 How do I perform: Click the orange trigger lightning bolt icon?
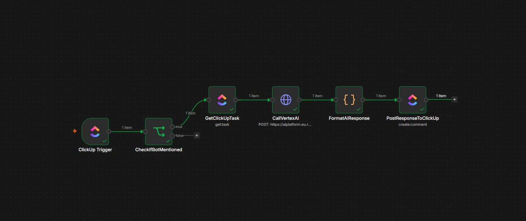(75, 131)
